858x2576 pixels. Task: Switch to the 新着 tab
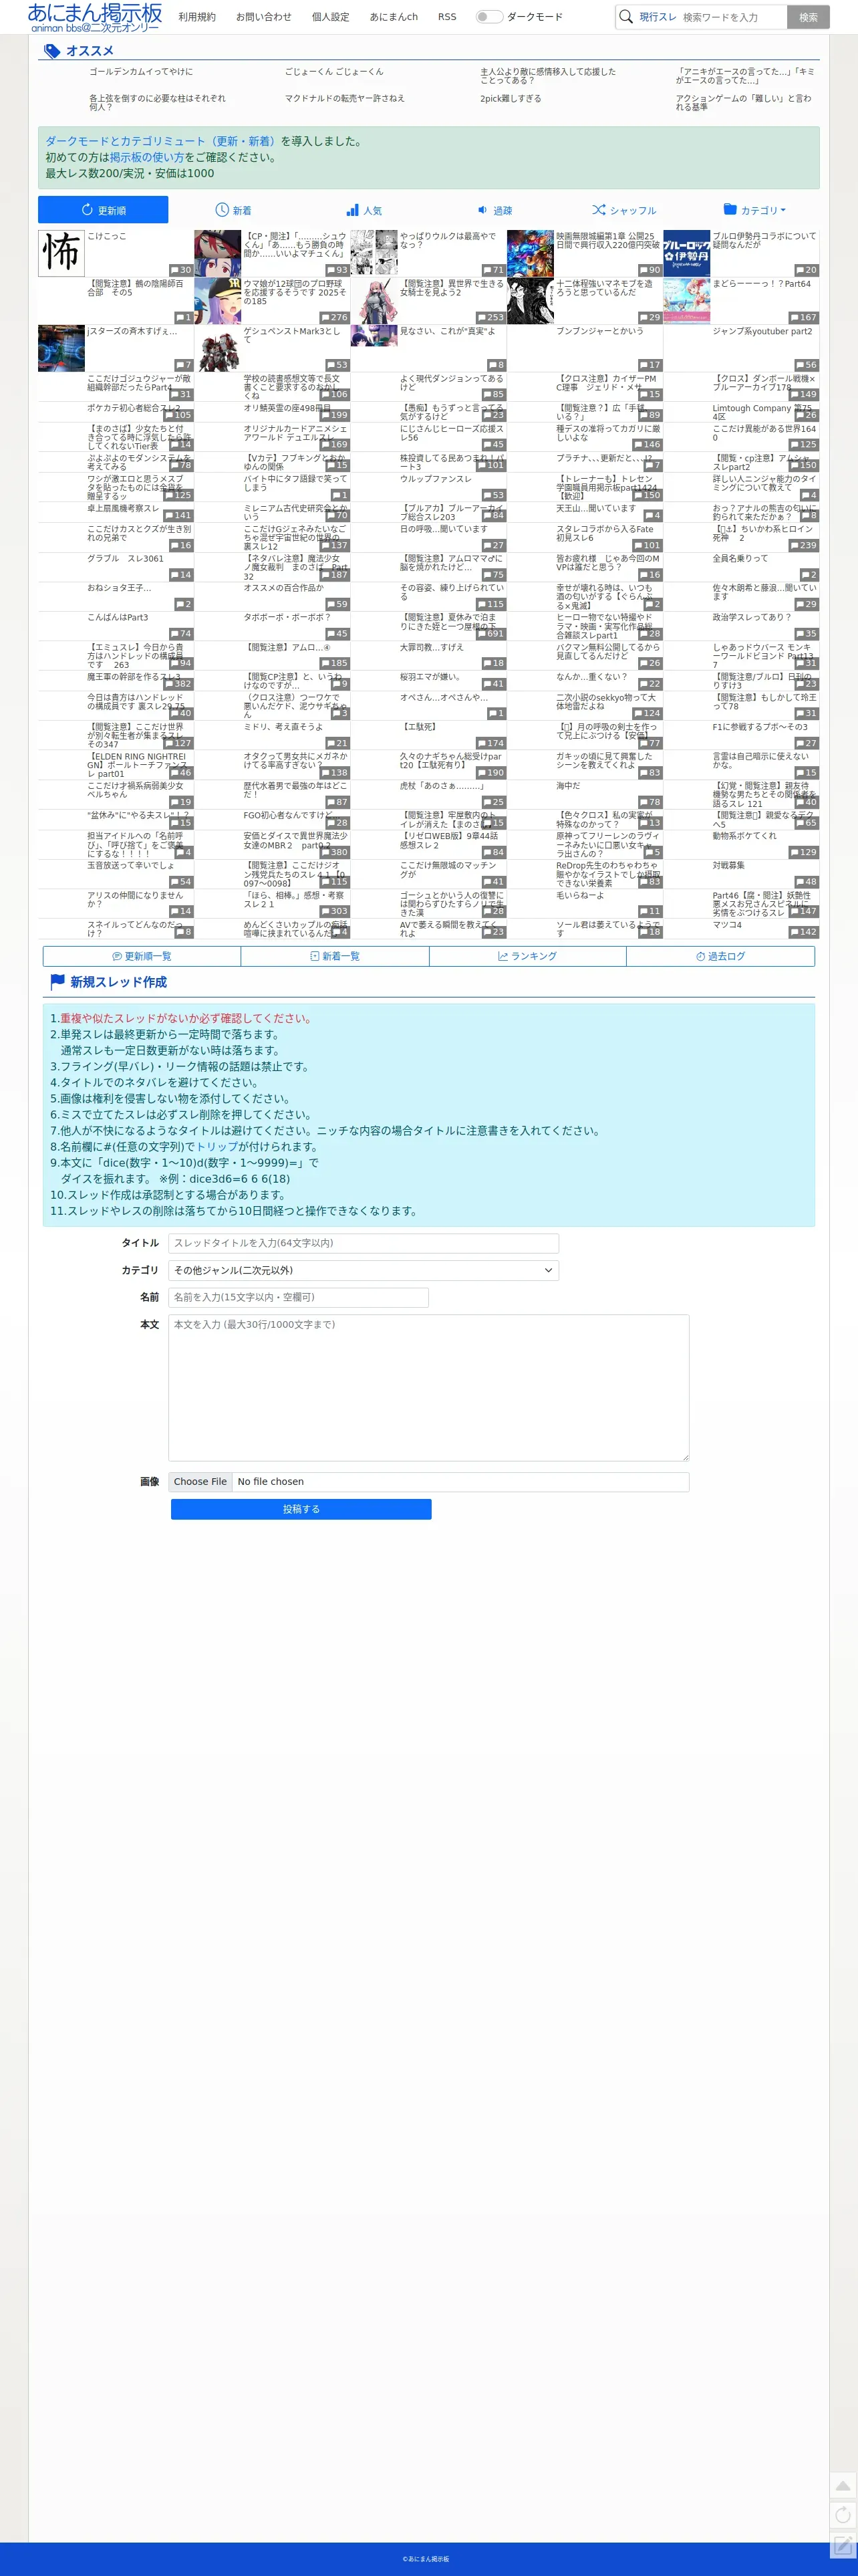point(233,210)
